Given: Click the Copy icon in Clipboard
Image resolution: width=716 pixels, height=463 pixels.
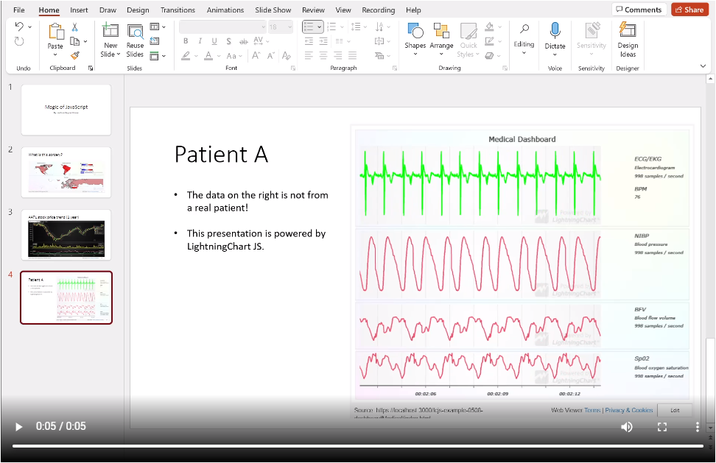Looking at the screenshot, I should click(x=74, y=41).
